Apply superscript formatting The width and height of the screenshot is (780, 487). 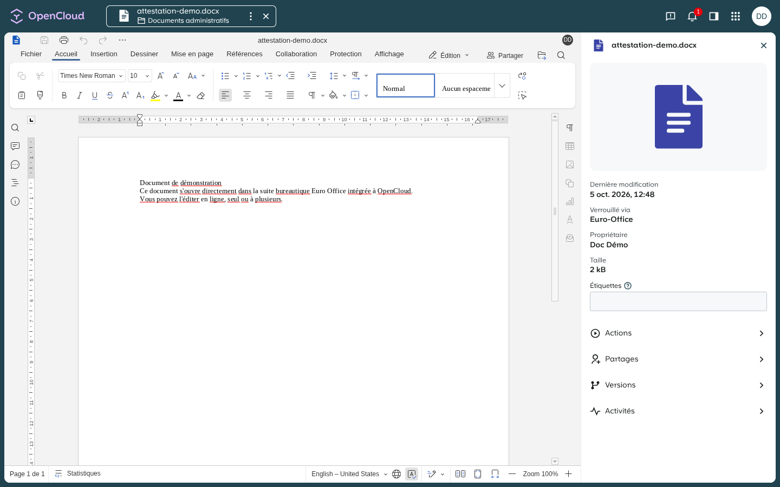click(125, 95)
